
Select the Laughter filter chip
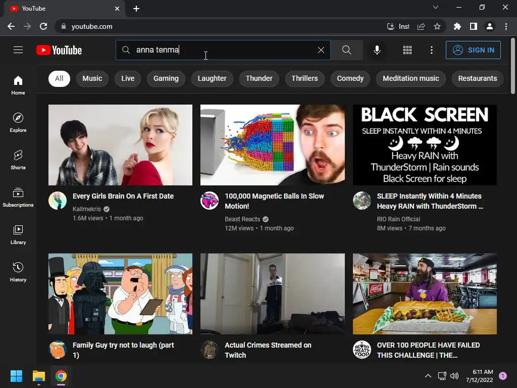(212, 78)
